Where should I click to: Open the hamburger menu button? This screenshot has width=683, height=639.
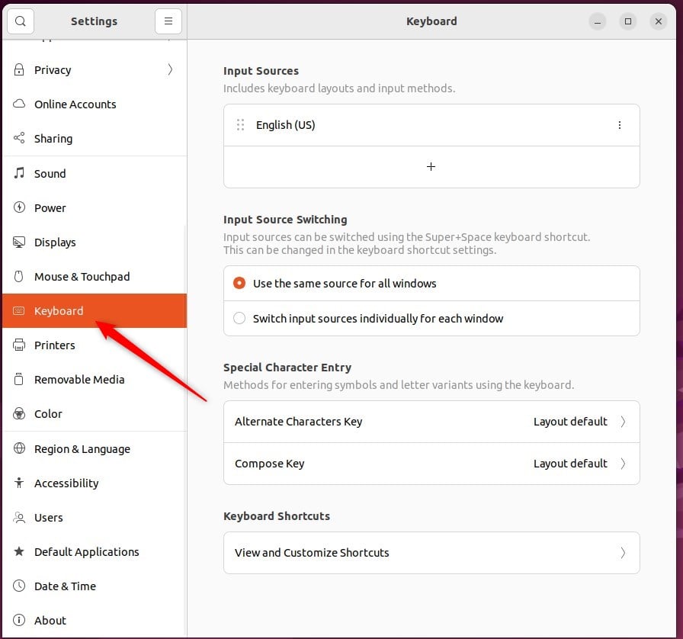(x=168, y=21)
